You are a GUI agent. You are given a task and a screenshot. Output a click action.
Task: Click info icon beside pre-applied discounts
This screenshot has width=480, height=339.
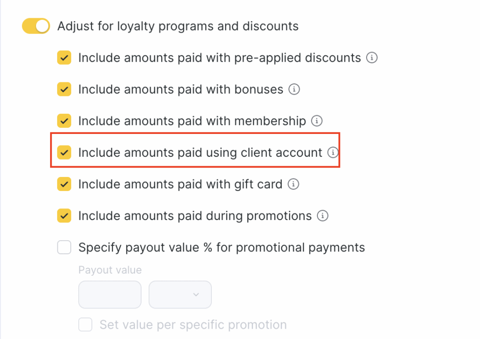click(x=372, y=58)
